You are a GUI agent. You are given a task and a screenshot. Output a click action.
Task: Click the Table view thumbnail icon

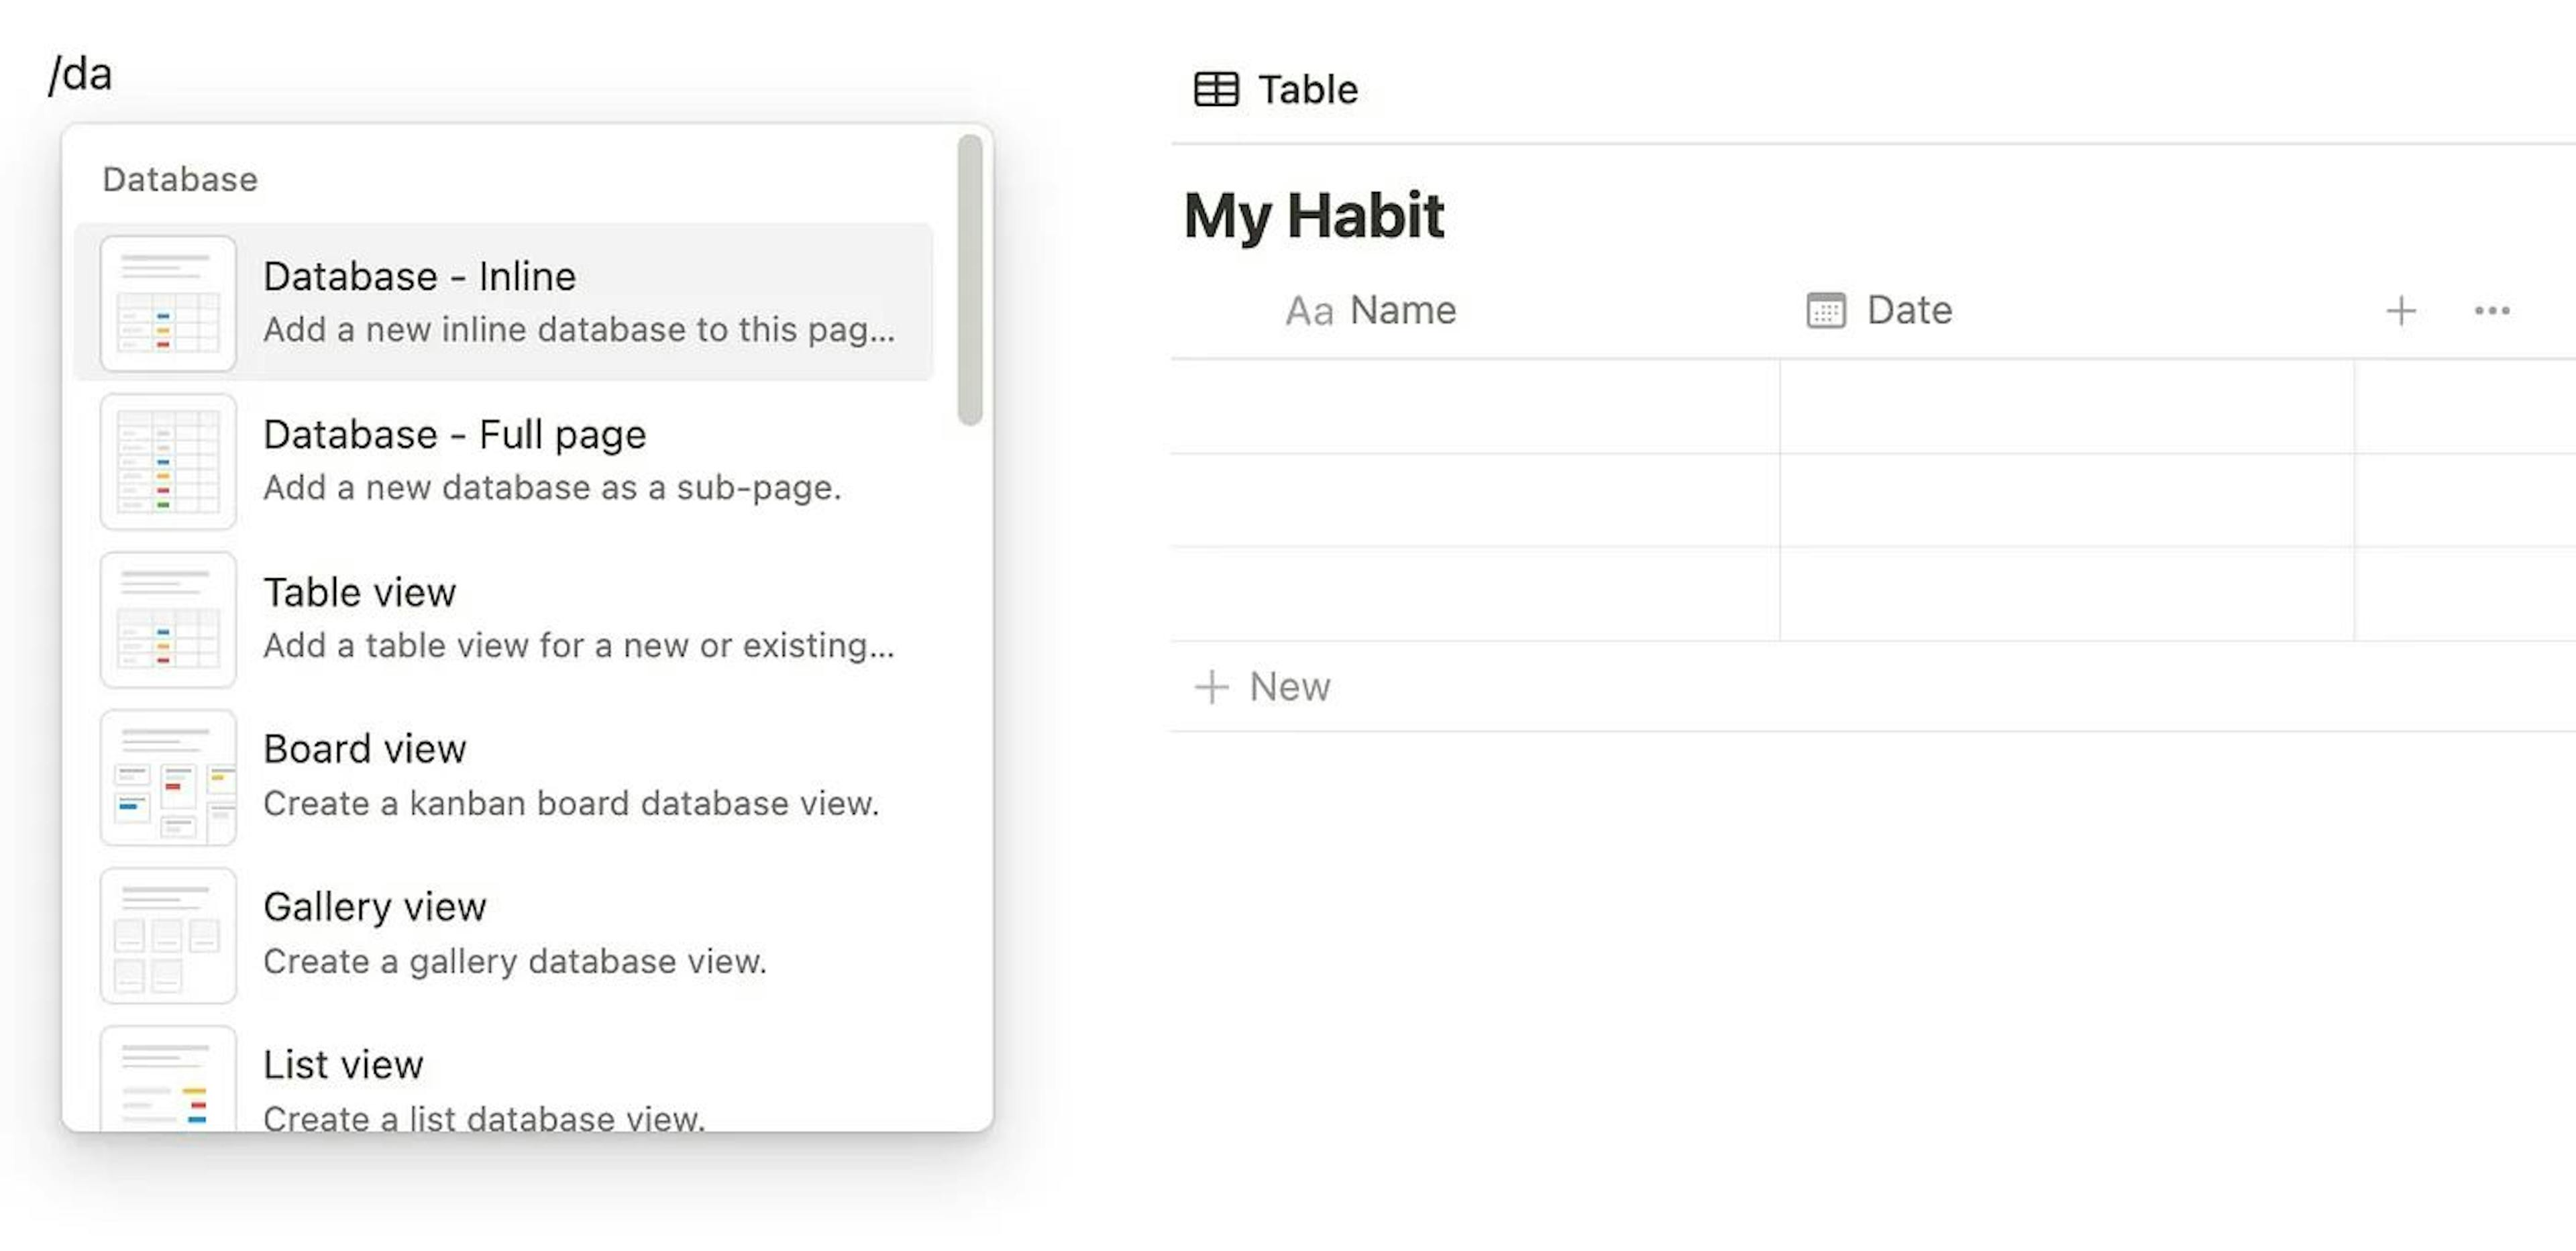pos(168,620)
